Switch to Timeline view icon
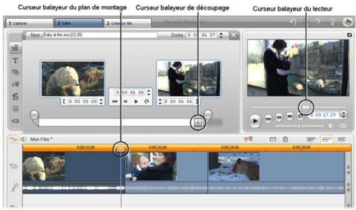Image resolution: width=356 pixels, height=210 pixels. coord(327,139)
